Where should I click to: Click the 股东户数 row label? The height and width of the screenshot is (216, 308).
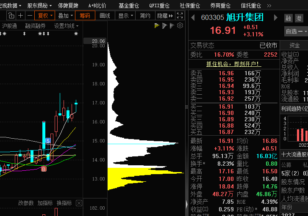(293, 190)
